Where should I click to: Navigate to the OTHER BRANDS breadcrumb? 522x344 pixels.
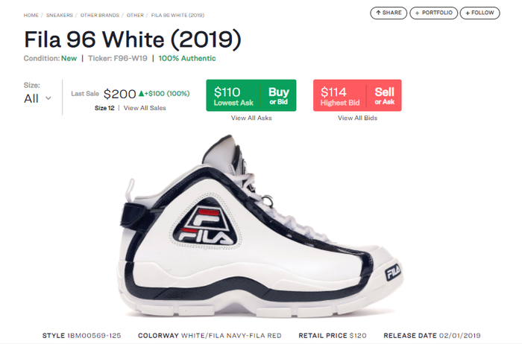(x=101, y=15)
